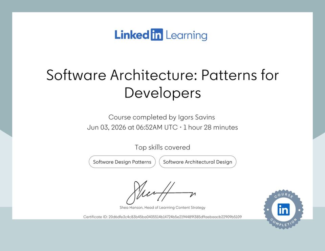Click the Certificate ID line
The image size is (325, 251).
click(x=162, y=217)
